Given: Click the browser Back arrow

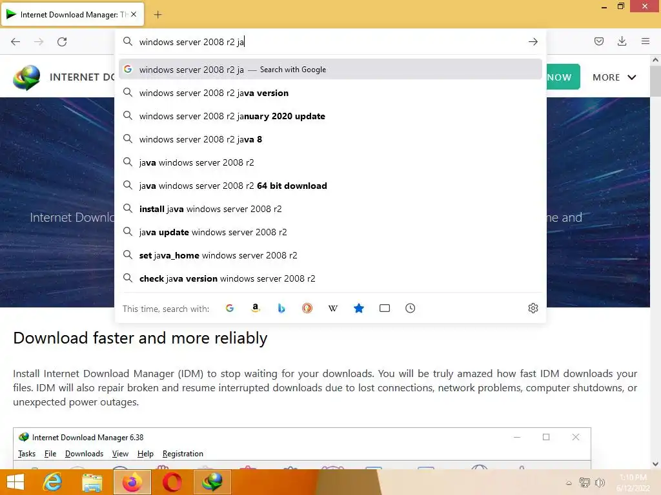Looking at the screenshot, I should (x=15, y=42).
